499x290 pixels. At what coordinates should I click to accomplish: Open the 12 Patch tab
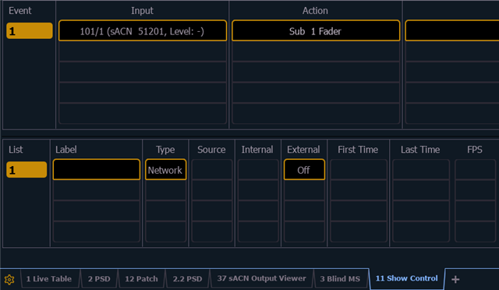(141, 279)
